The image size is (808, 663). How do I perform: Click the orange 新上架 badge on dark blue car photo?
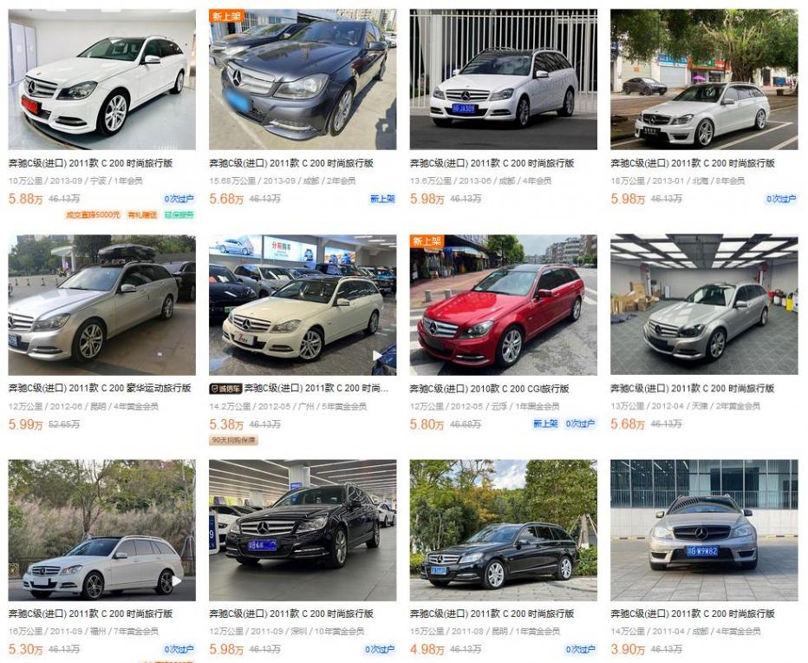coord(226,16)
